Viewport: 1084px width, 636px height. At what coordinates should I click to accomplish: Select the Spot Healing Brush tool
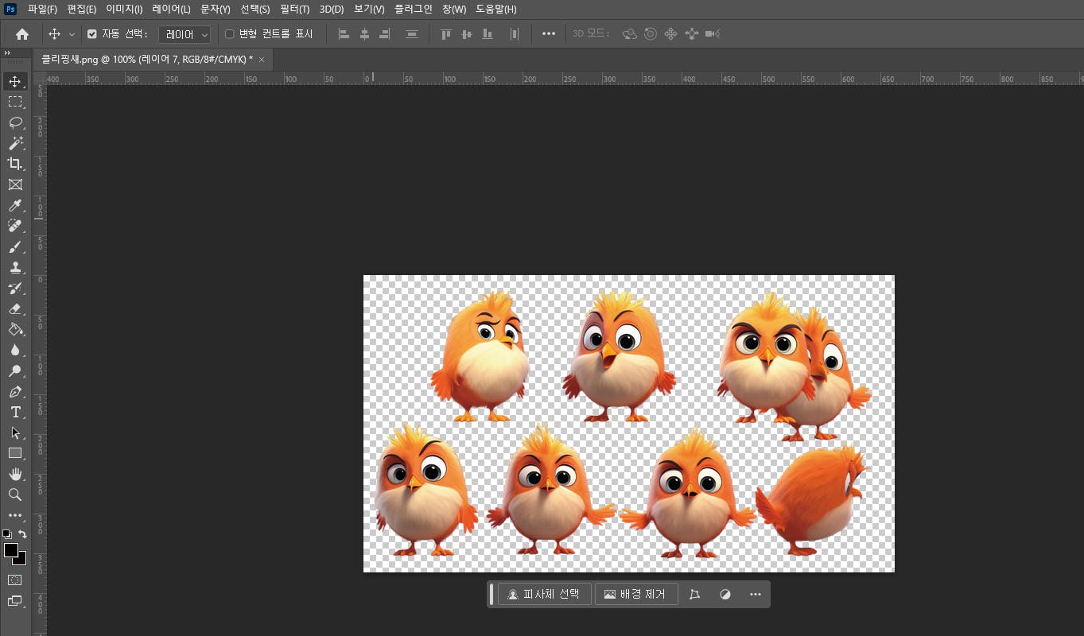15,227
